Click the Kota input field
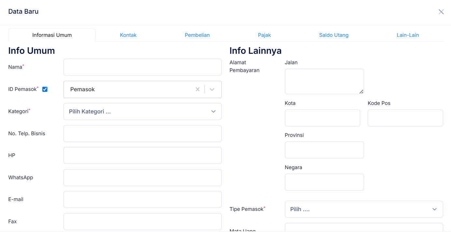This screenshot has height=233, width=451. (x=322, y=118)
